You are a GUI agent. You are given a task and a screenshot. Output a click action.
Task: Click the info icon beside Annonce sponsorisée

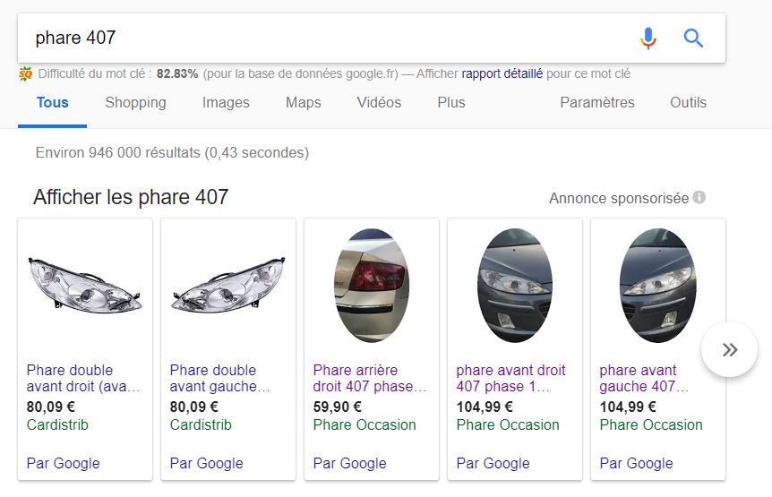(x=699, y=197)
